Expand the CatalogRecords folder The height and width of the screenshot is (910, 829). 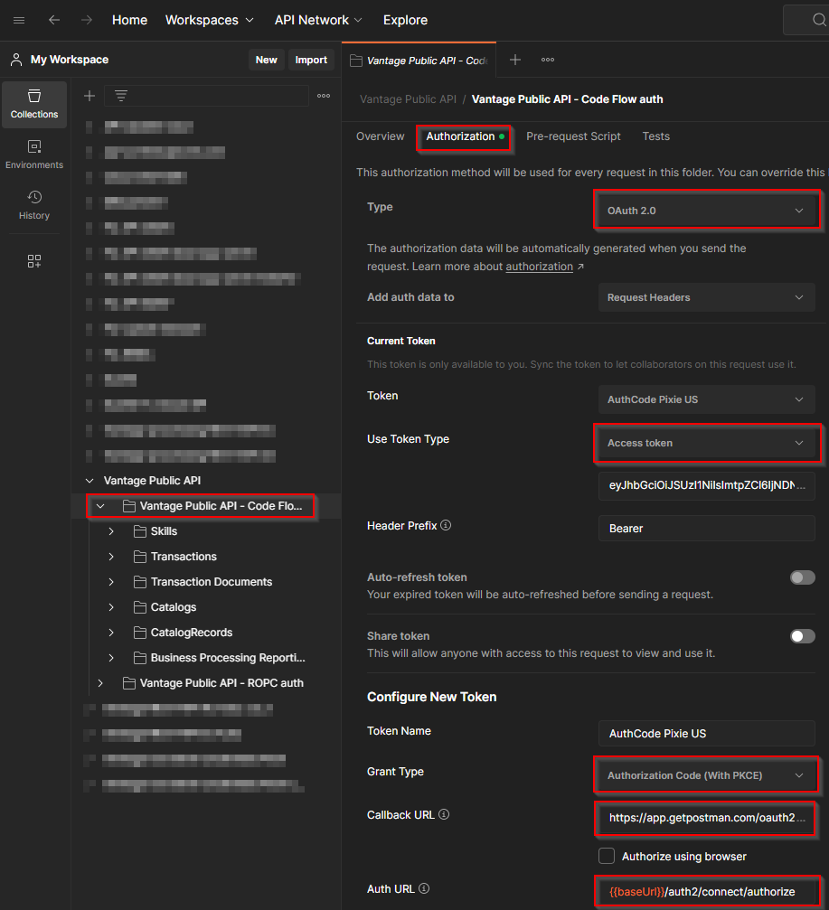(x=111, y=633)
